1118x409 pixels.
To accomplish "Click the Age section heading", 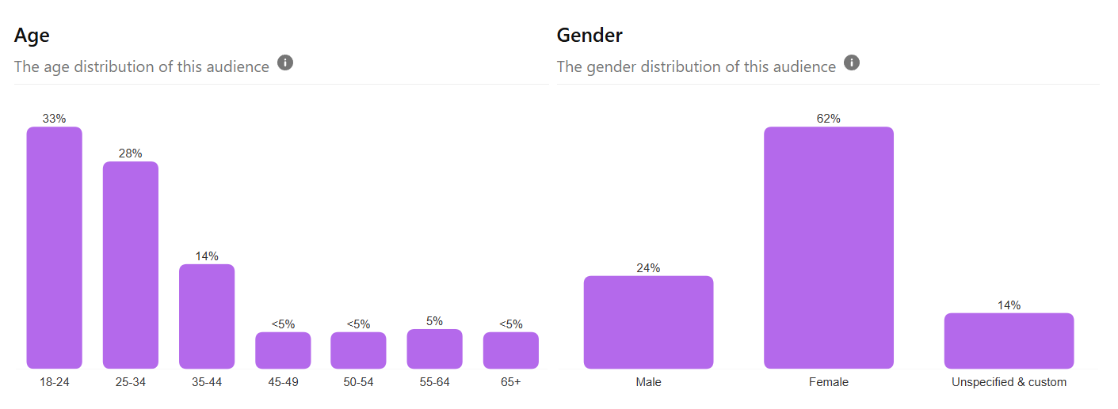I will click(x=32, y=36).
